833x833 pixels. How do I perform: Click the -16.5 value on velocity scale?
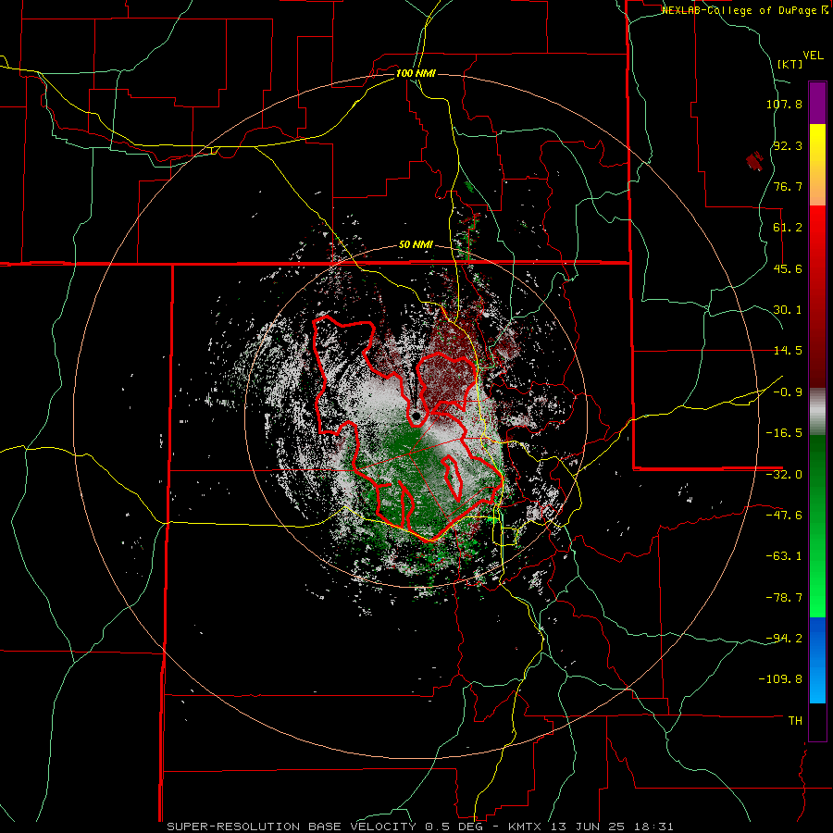[x=784, y=433]
